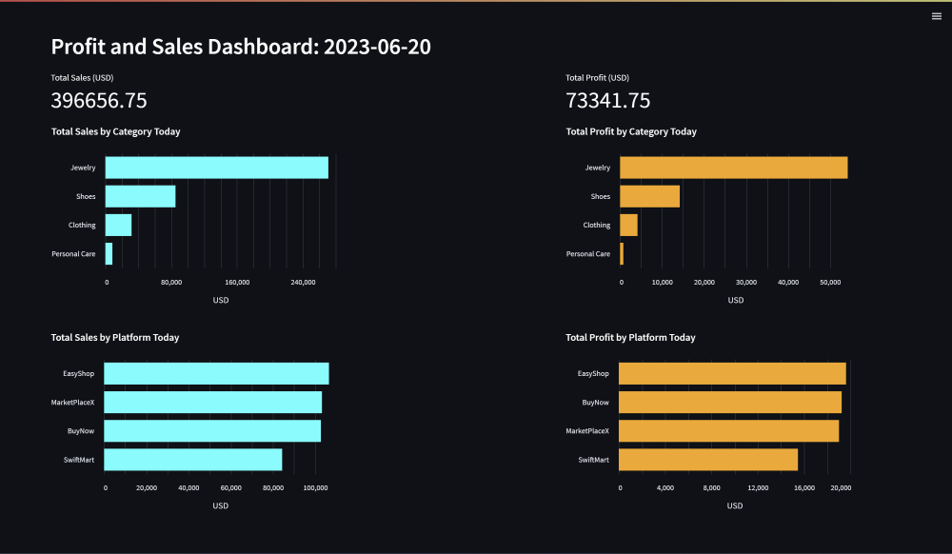This screenshot has height=554, width=952.
Task: Select the BuyNow bar in Profit by Platform
Action: click(730, 403)
